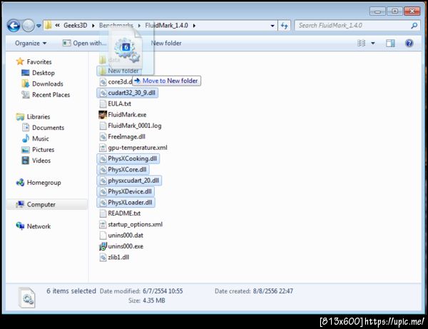Select FluidMark_0001.log file

(131, 126)
